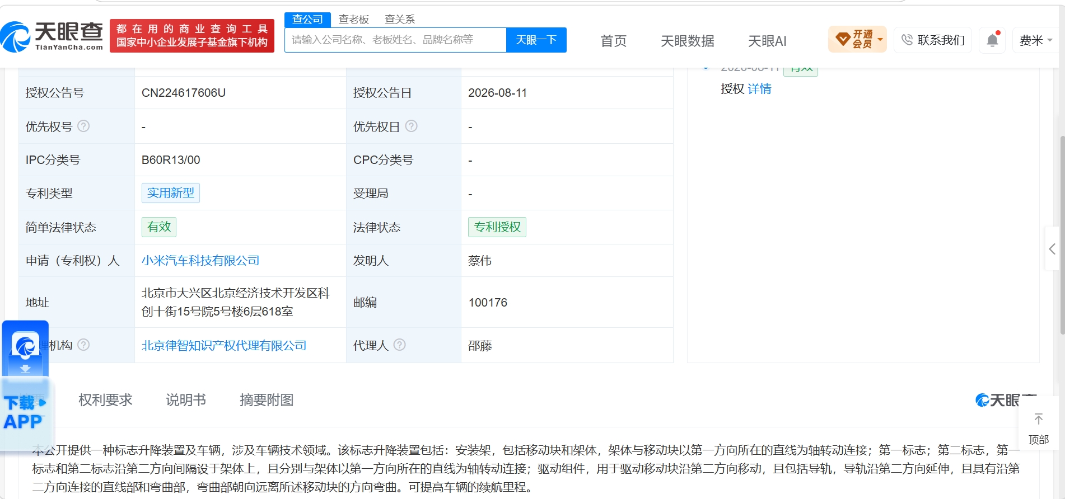Select the 查公司 search tab
This screenshot has height=499, width=1065.
click(x=307, y=20)
